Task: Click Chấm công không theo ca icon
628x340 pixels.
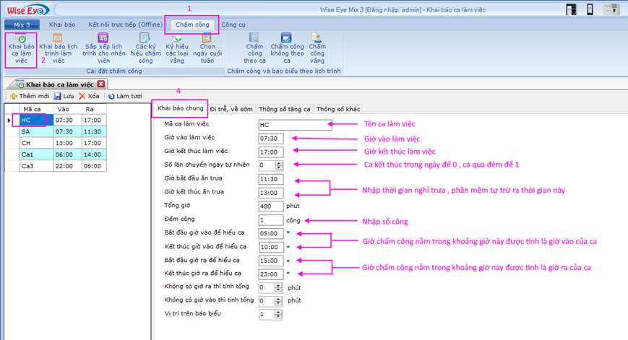Action: [286, 49]
